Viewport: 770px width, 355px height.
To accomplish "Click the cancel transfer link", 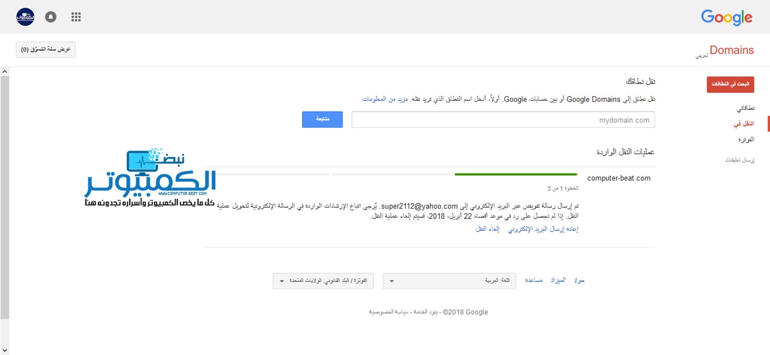I will pos(488,229).
